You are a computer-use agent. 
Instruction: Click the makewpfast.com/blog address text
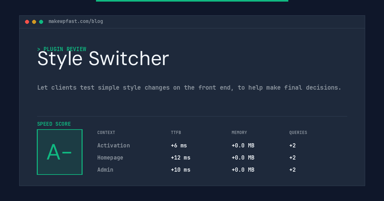[76, 21]
